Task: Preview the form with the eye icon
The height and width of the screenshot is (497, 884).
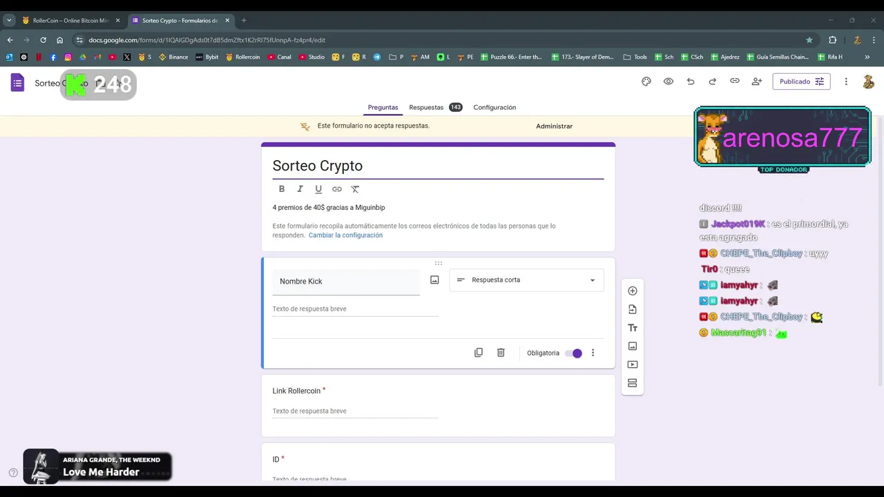Action: pos(669,81)
